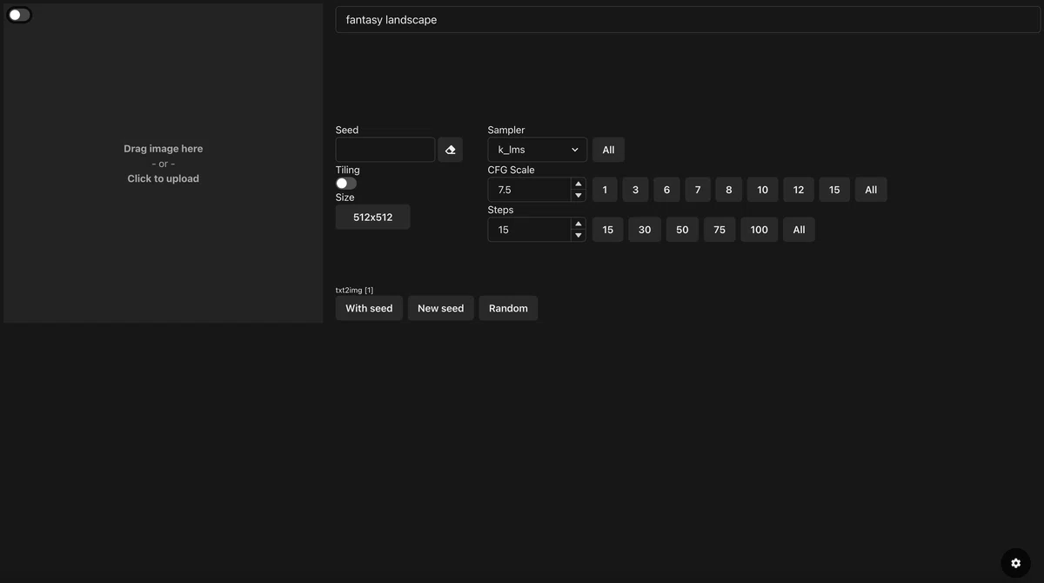Set Steps preset to 100
The image size is (1044, 583).
point(760,230)
